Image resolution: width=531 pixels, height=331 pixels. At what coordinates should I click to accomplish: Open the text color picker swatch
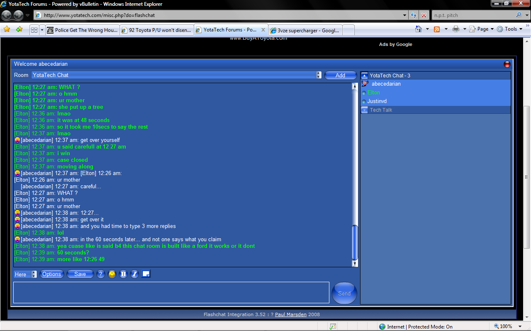(x=146, y=274)
